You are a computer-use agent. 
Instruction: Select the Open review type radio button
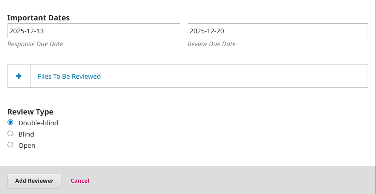11,145
